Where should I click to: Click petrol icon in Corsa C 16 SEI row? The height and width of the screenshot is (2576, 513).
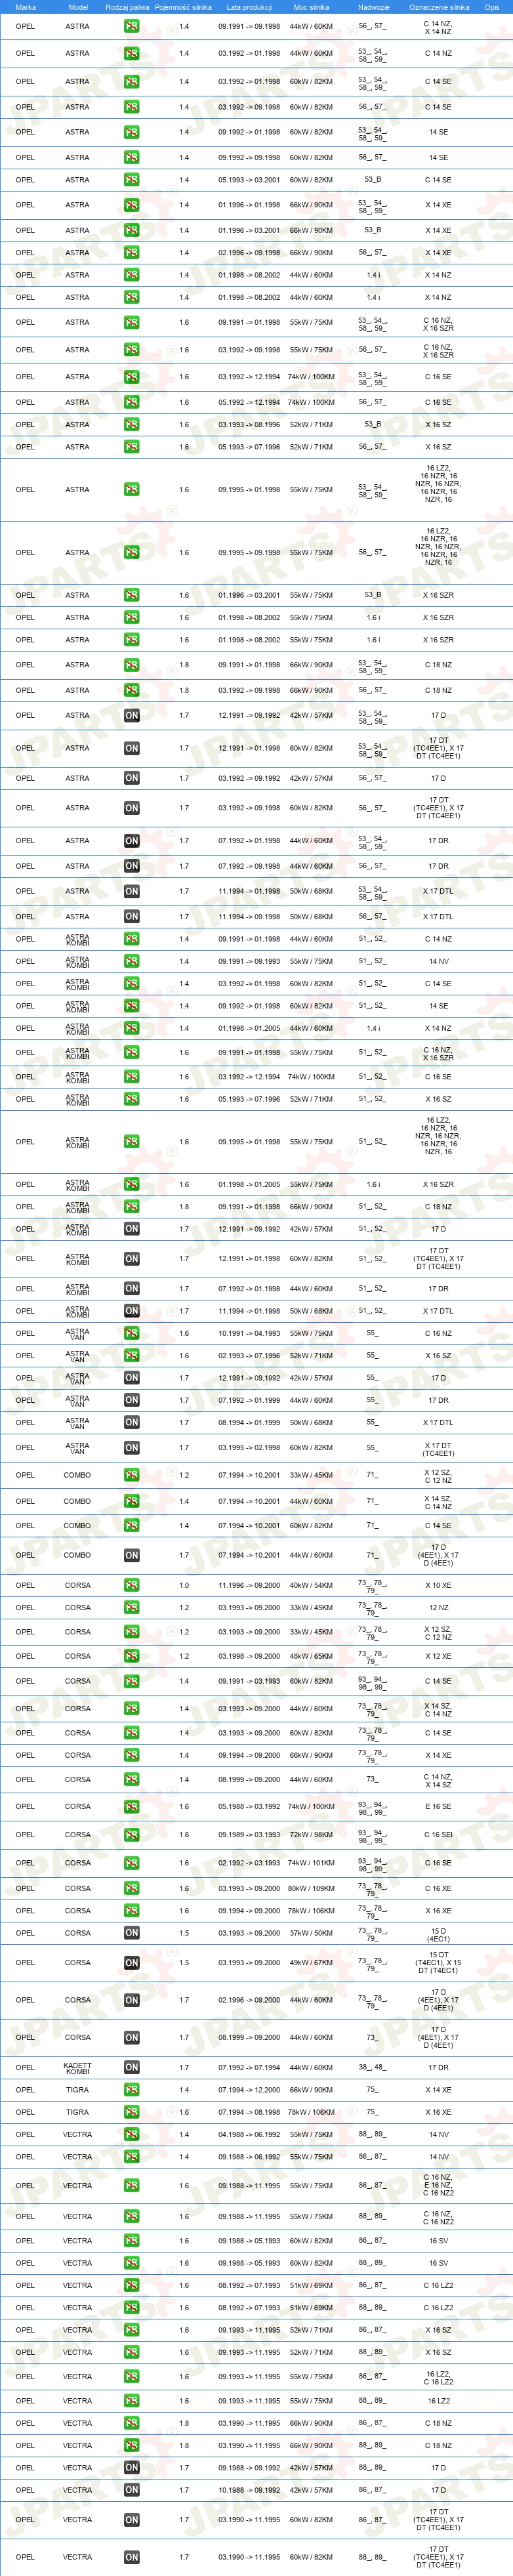pos(131,1834)
